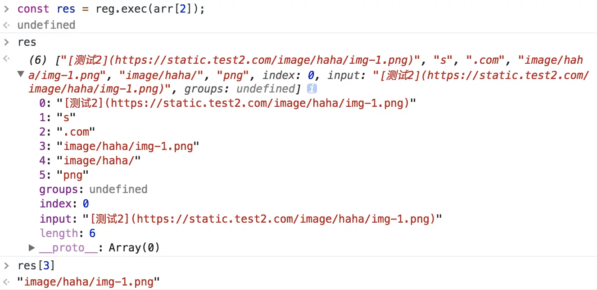This screenshot has height=290, width=597.
Task: Expand the __proto__: Array(0) entry
Action: coord(32,247)
